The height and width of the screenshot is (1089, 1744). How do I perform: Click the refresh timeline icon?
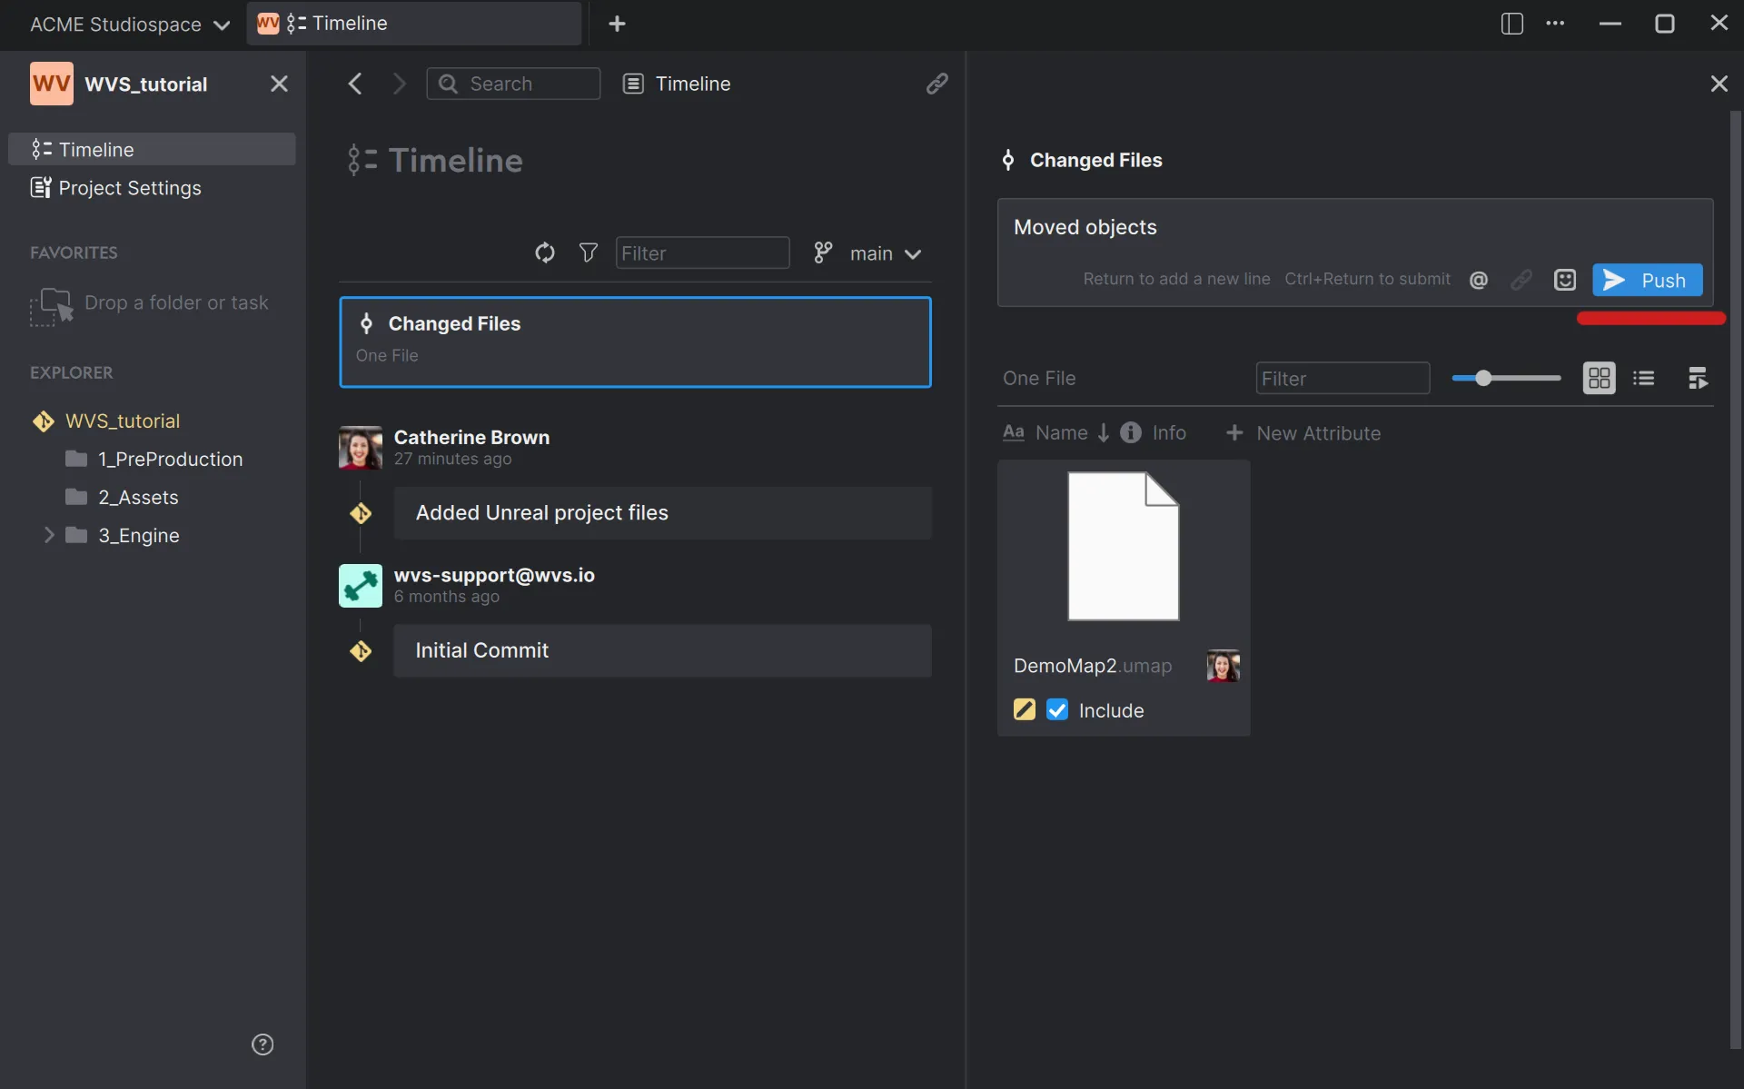click(544, 252)
